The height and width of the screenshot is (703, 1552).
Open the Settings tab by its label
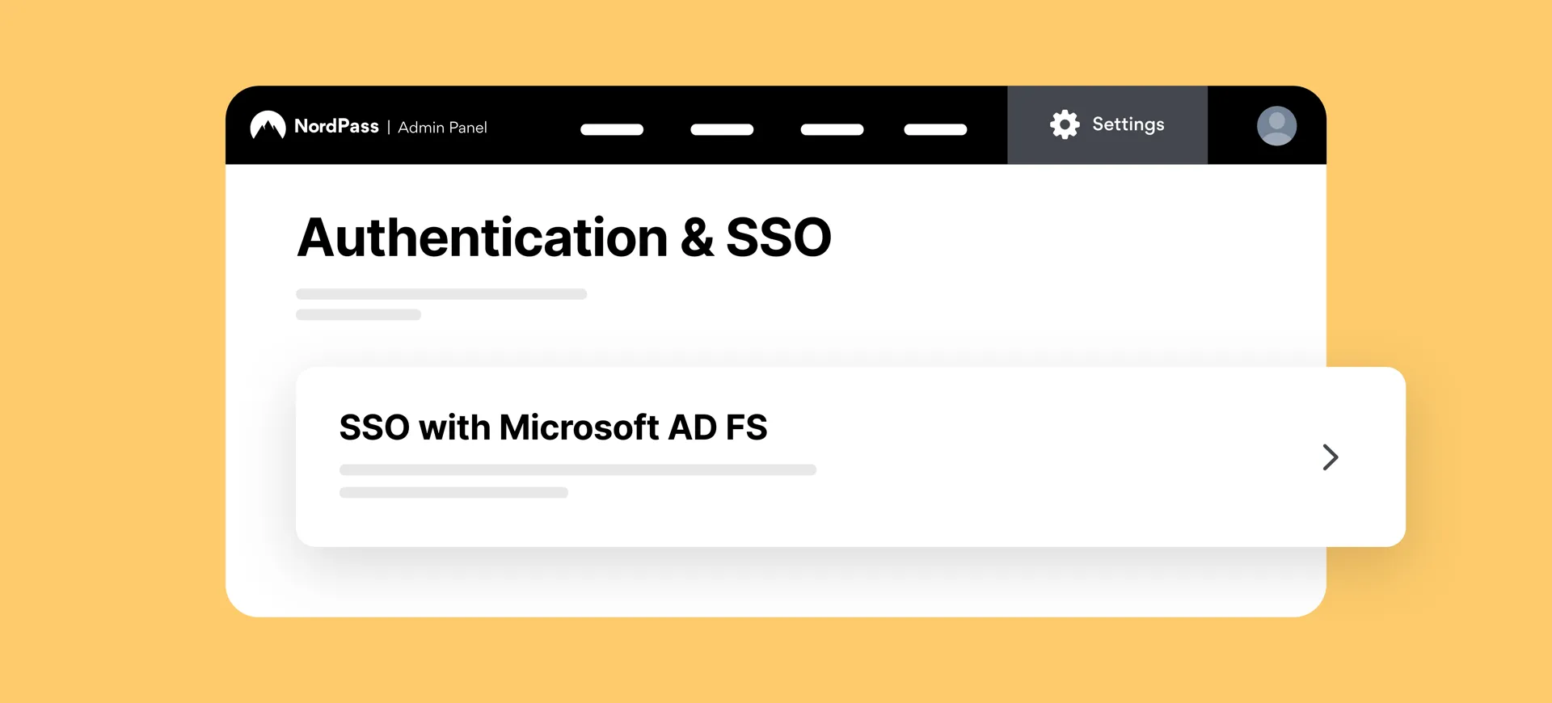(1128, 124)
